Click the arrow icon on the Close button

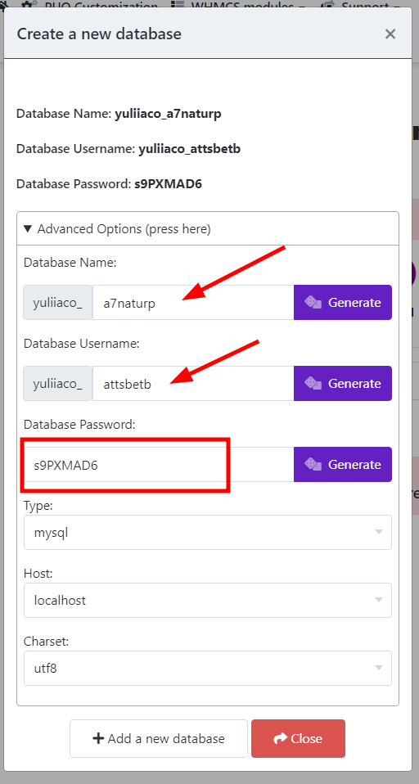(281, 738)
